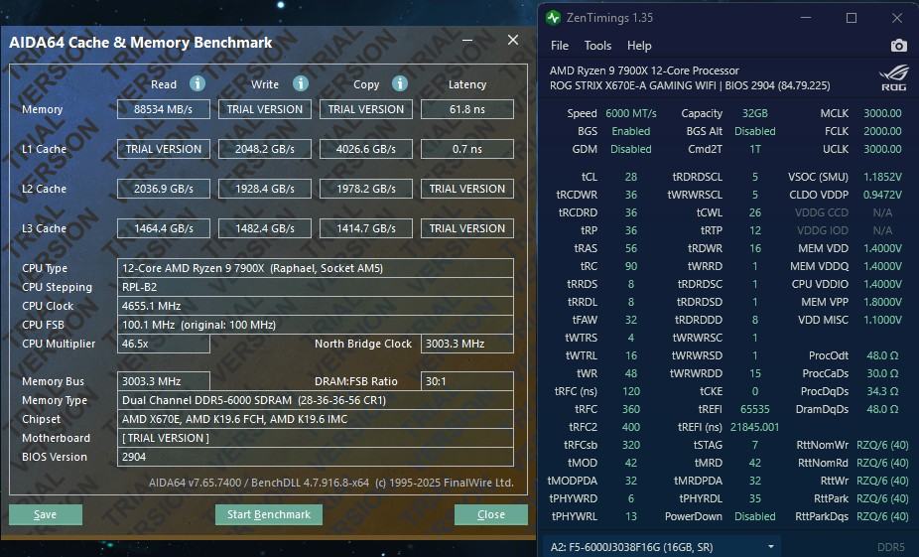
Task: Click CPU Stepping field RPL-B2
Action: tap(316, 287)
